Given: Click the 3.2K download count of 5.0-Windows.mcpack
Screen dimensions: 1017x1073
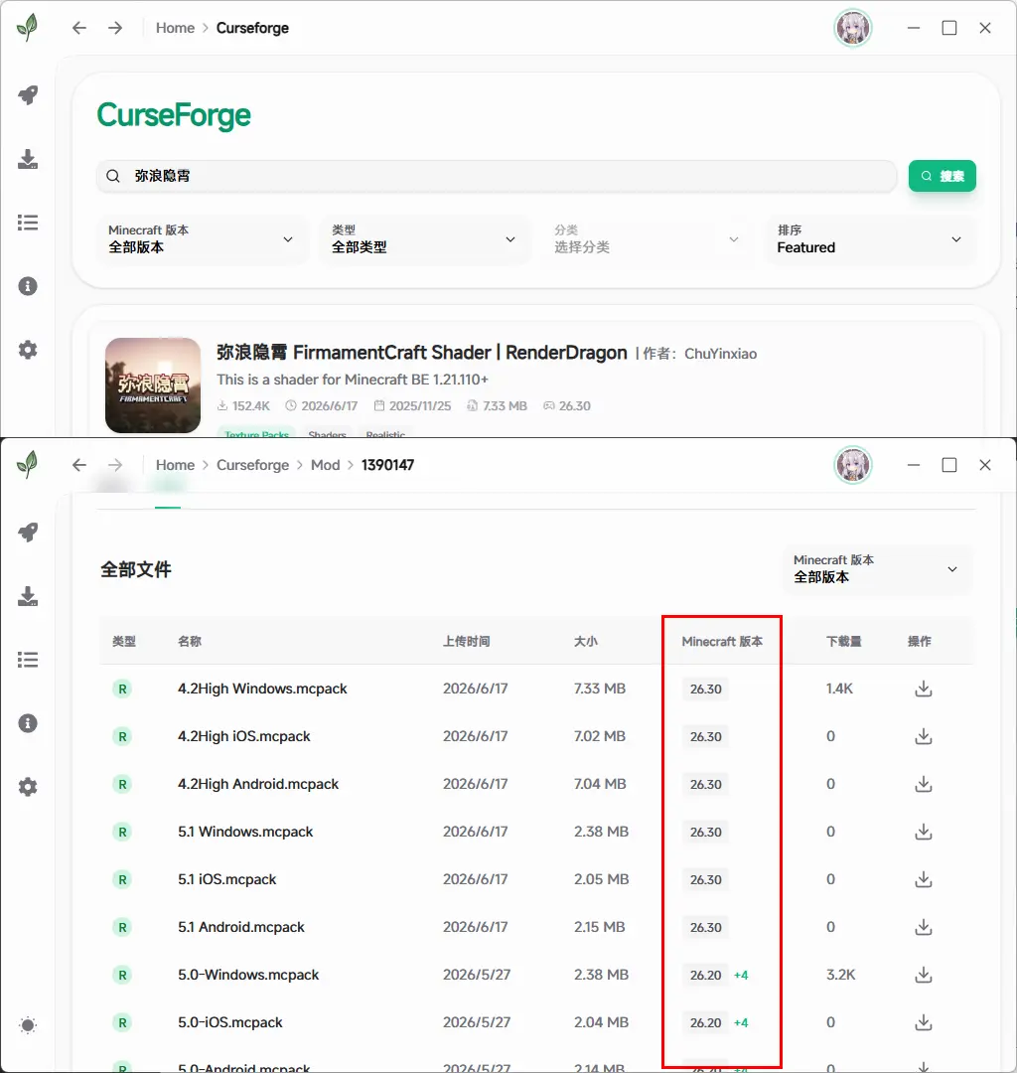Looking at the screenshot, I should [x=840, y=975].
